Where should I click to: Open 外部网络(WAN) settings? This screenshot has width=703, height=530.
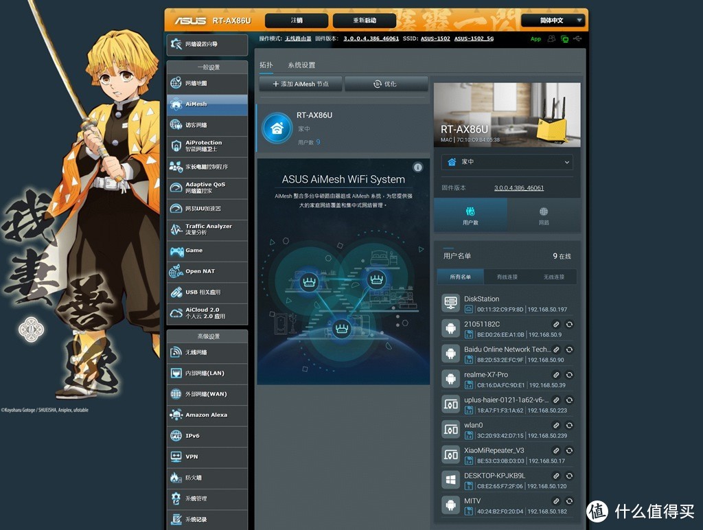207,394
